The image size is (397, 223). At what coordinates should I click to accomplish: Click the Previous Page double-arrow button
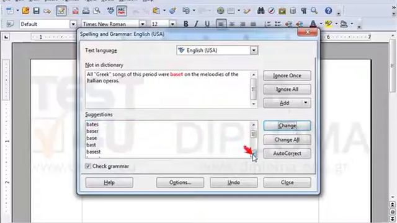393,204
